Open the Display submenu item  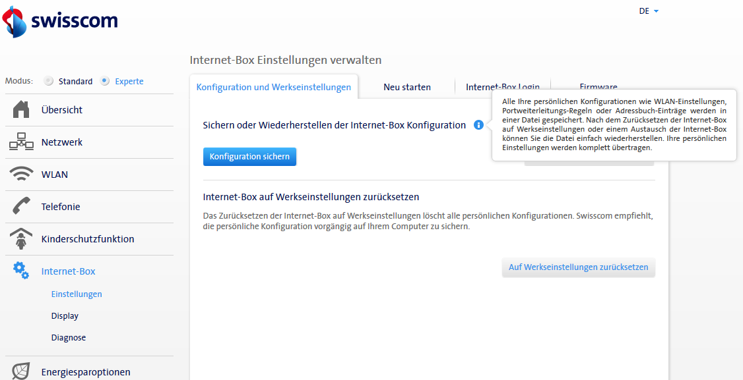tap(65, 316)
